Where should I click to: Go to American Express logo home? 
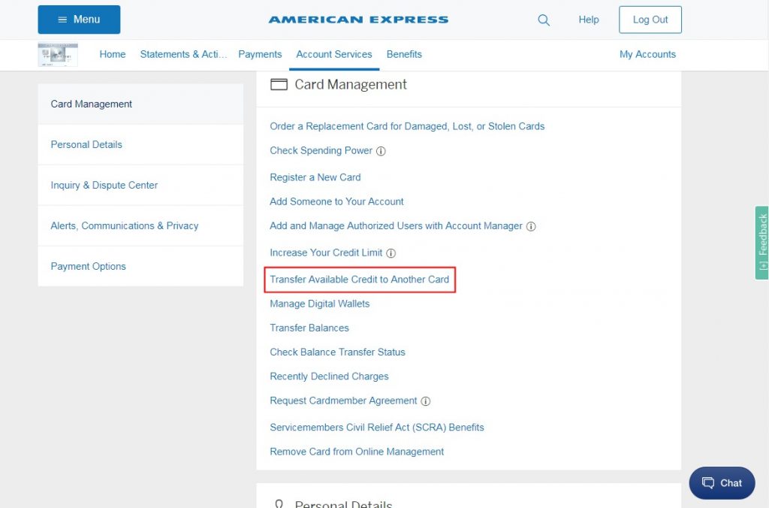(358, 20)
